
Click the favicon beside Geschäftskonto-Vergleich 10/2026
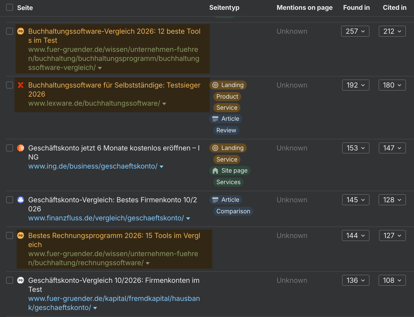tap(21, 280)
